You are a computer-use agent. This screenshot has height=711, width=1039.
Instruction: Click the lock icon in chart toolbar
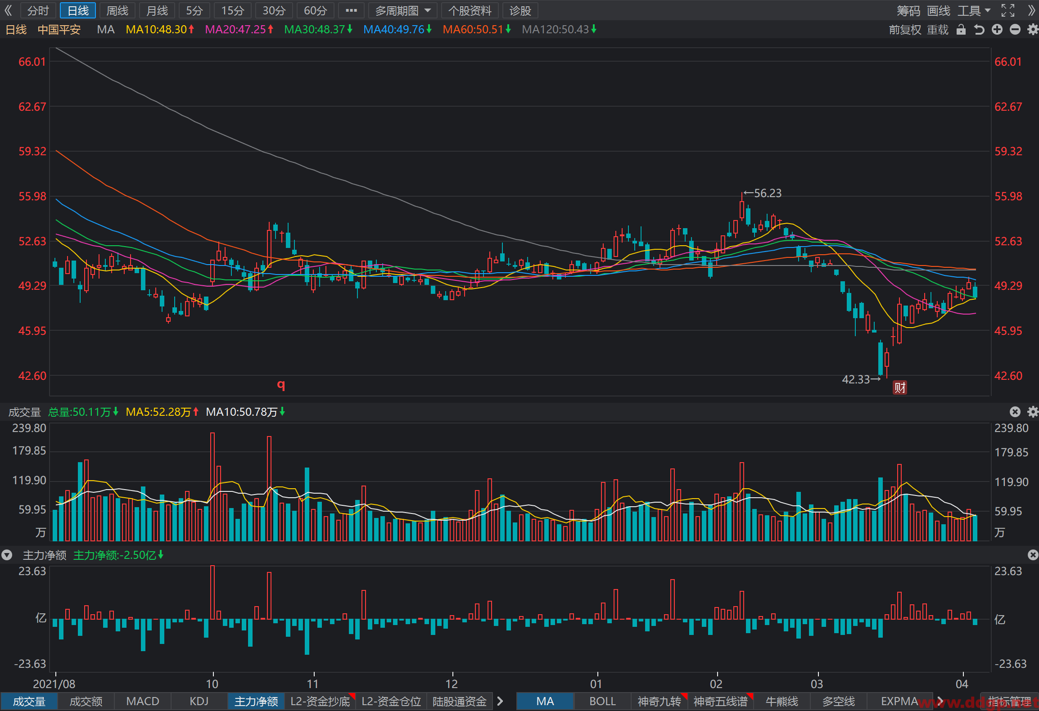pos(961,30)
